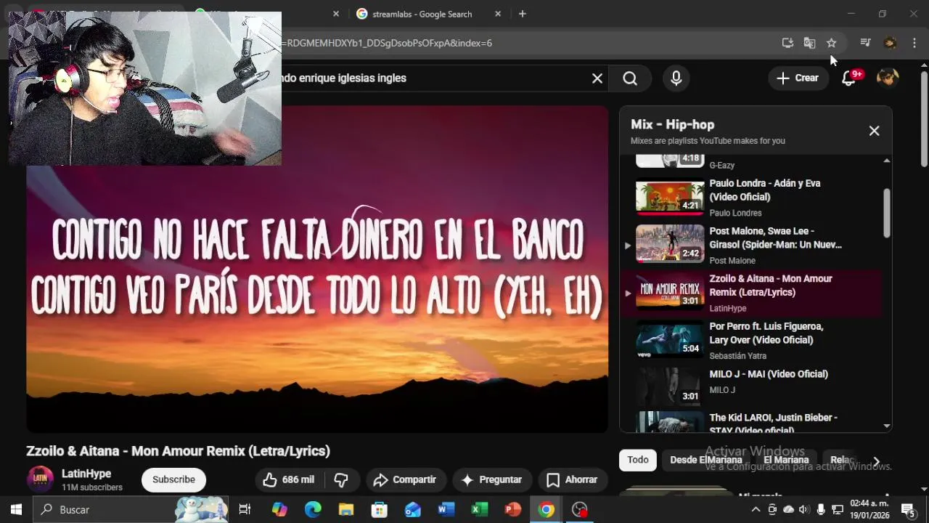Open Microsoft Store from the taskbar

(x=380, y=509)
